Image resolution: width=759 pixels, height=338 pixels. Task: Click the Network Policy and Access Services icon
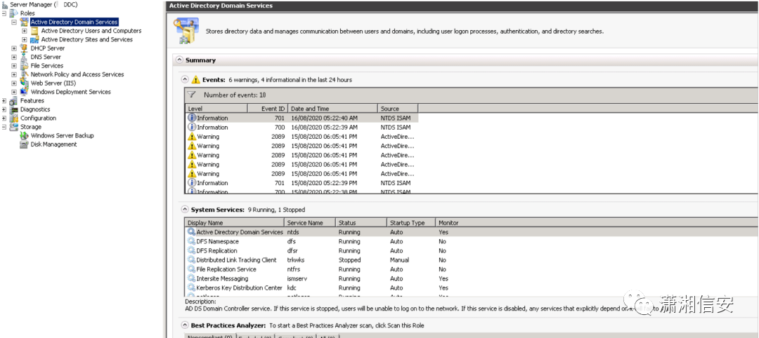[24, 74]
